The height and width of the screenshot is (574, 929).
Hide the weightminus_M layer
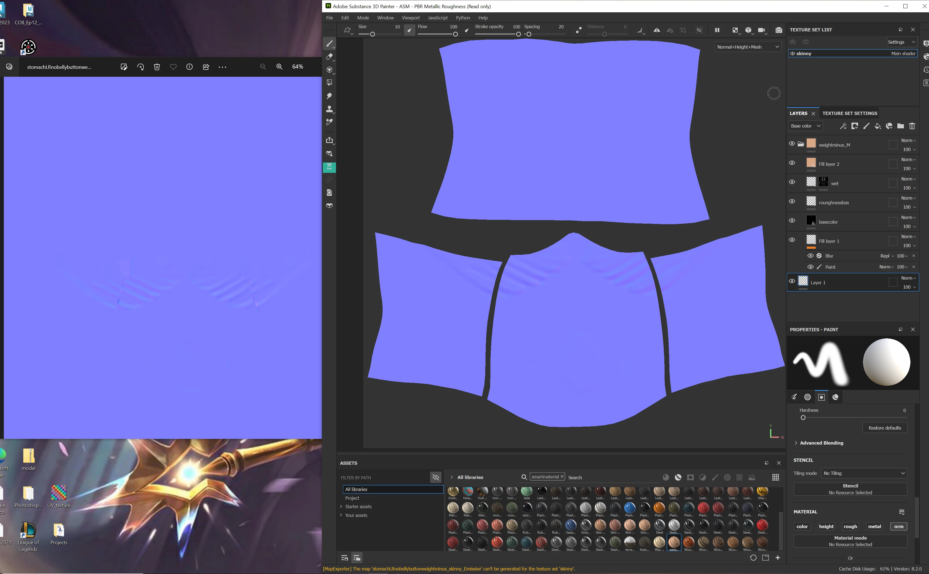coord(792,144)
